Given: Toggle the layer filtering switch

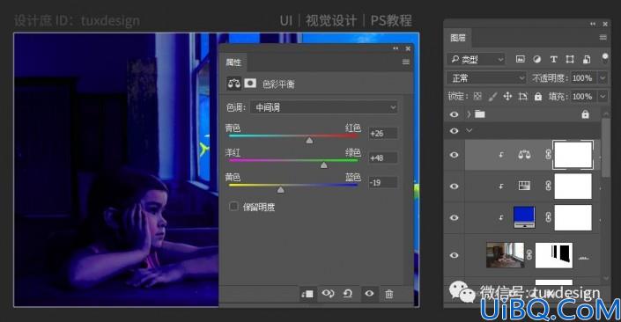Looking at the screenshot, I should click(x=605, y=58).
